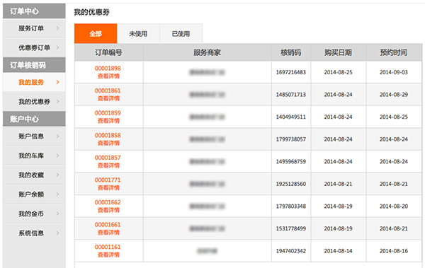This screenshot has height=268, width=425.
Task: View details (查看详情) for order 00001898
Action: click(x=108, y=76)
